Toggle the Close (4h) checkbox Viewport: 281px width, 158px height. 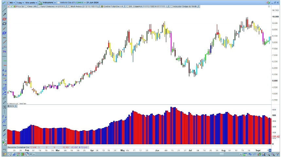[x=26, y=7]
